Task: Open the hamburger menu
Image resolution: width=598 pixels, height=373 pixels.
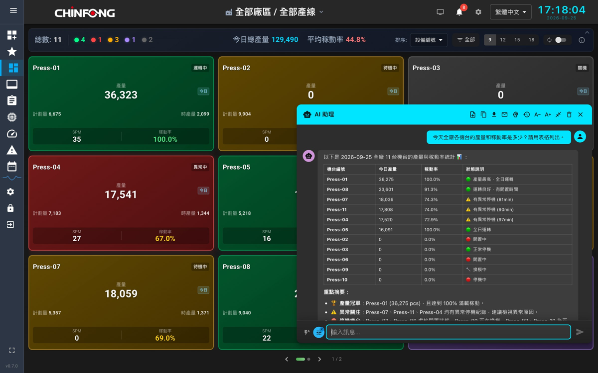Action: point(13,10)
